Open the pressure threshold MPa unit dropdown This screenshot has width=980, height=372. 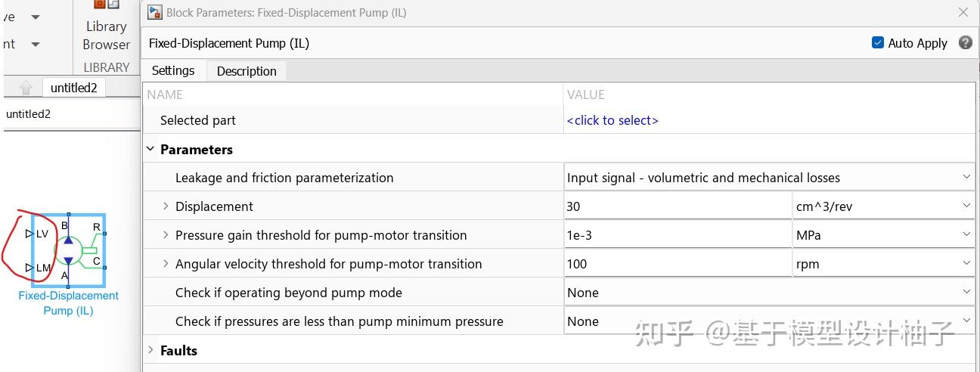(x=882, y=235)
